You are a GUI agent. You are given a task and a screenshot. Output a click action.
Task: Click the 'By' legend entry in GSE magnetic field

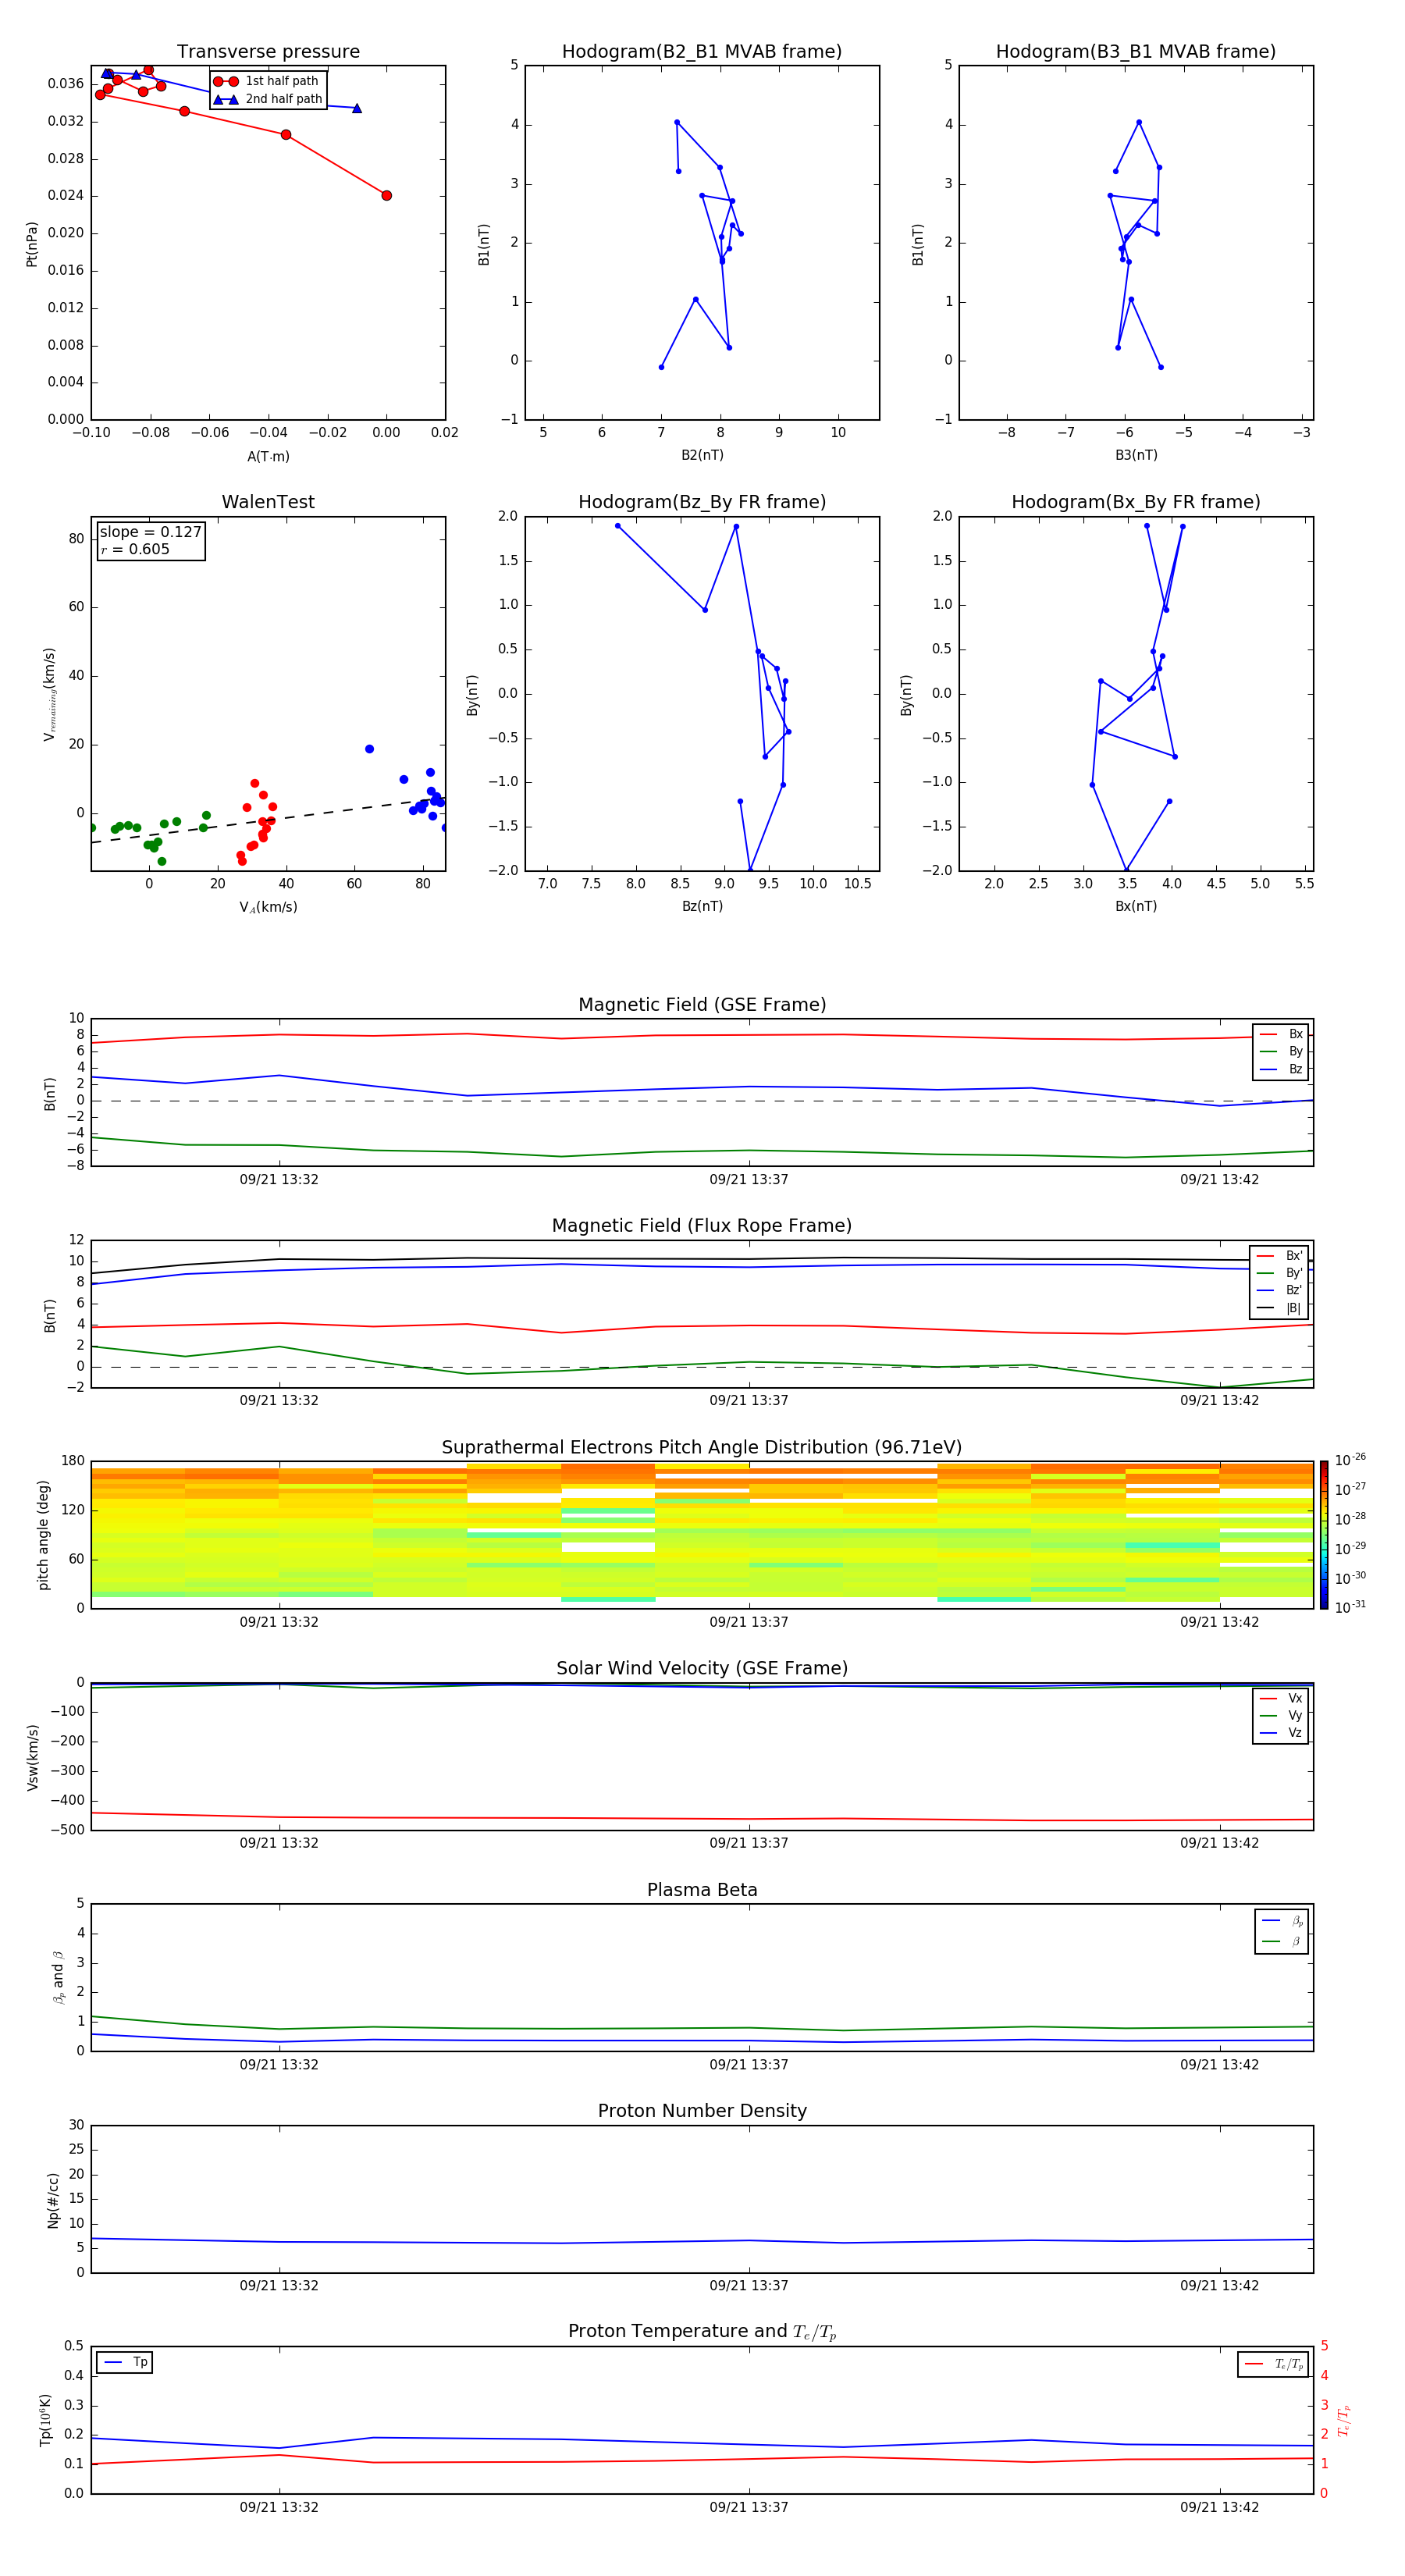pyautogui.click(x=1281, y=1052)
